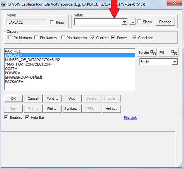
Task: Click the Name field showing LAPLACE
Action: [26, 22]
